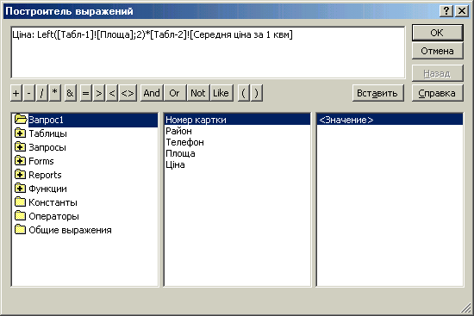Insert the minus operator
Screen dimensions: 474x316
pos(29,93)
